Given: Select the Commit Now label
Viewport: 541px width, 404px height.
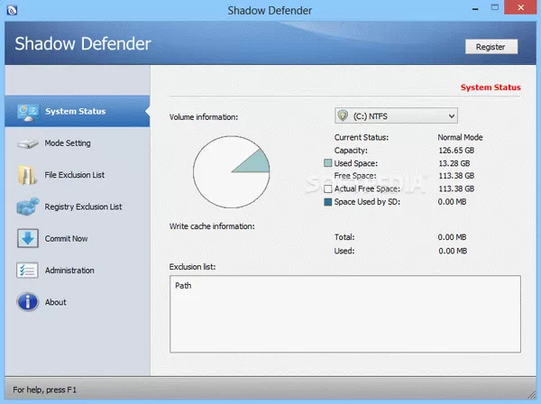Looking at the screenshot, I should [x=66, y=238].
